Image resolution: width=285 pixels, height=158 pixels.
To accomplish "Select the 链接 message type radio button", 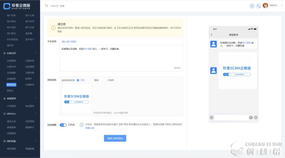I will [92, 80].
